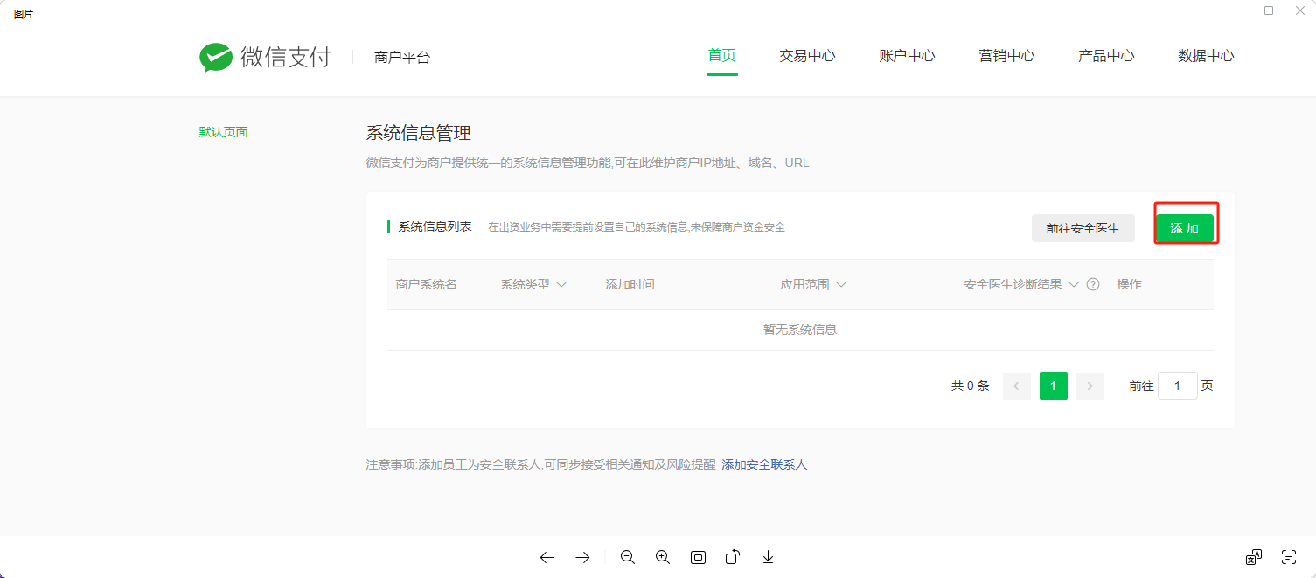Go to previous image with left arrow
Screen dimensions: 1316x578
click(547, 557)
